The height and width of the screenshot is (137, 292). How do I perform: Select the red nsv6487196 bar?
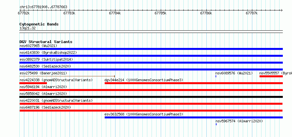[151, 111]
